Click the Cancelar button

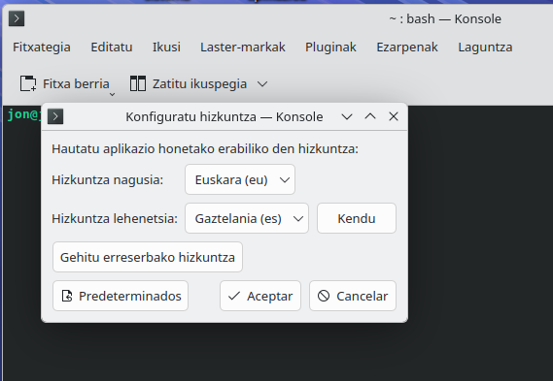coord(353,296)
